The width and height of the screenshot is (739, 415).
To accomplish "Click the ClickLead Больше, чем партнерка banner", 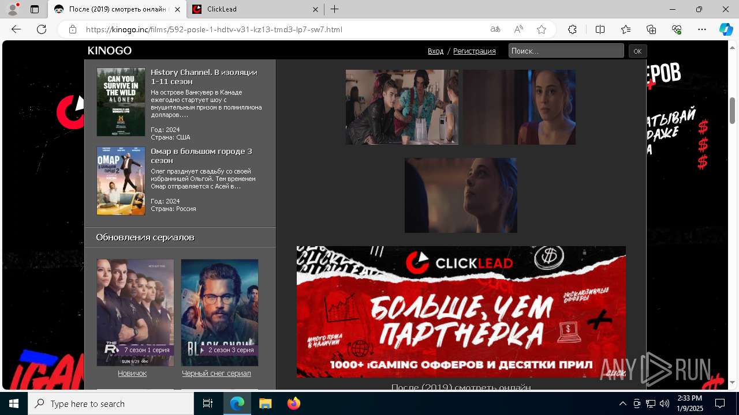I will 461,312.
